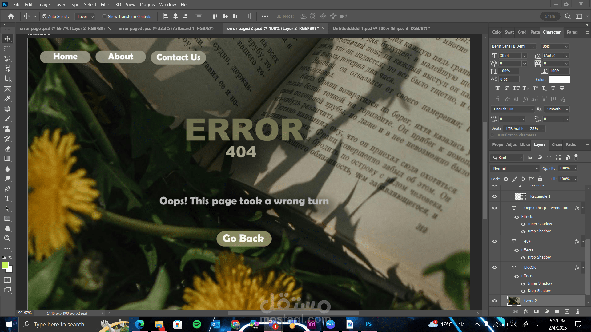Select the Gradient tool
The image size is (591, 332).
pos(8,159)
